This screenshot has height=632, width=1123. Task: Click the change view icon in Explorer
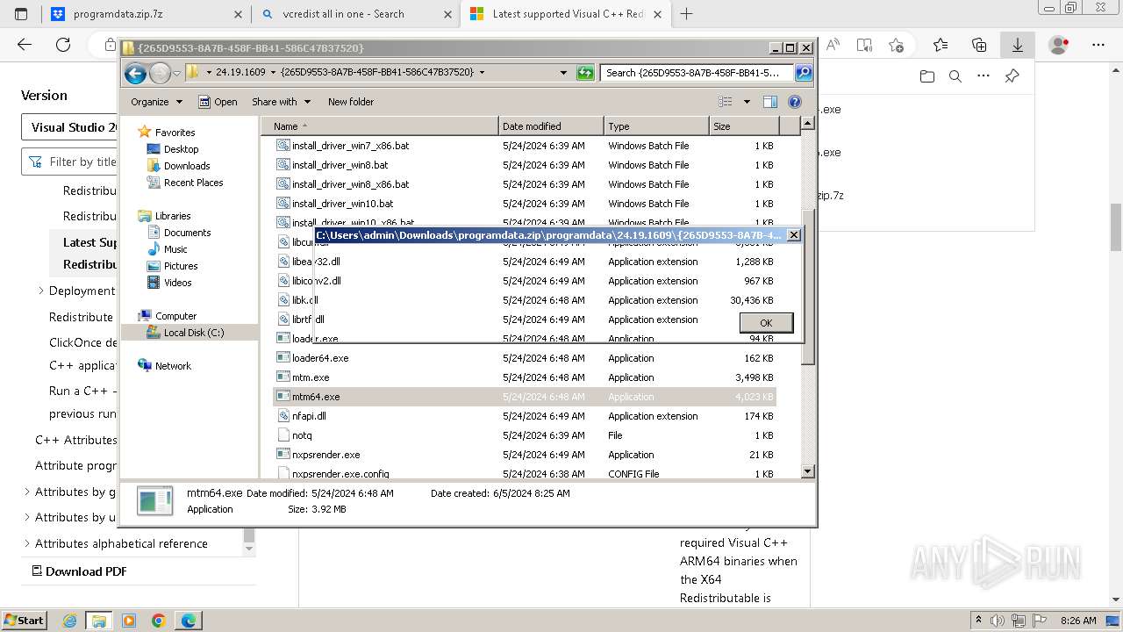726,102
